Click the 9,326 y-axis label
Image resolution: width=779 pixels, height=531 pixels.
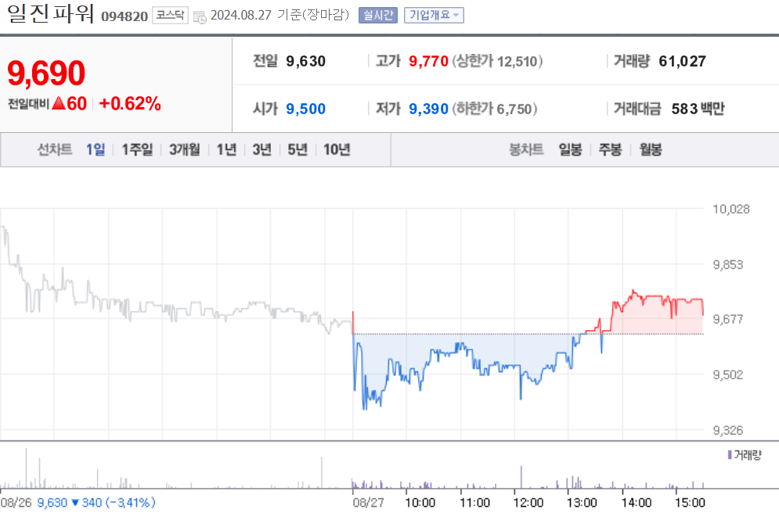pos(728,430)
